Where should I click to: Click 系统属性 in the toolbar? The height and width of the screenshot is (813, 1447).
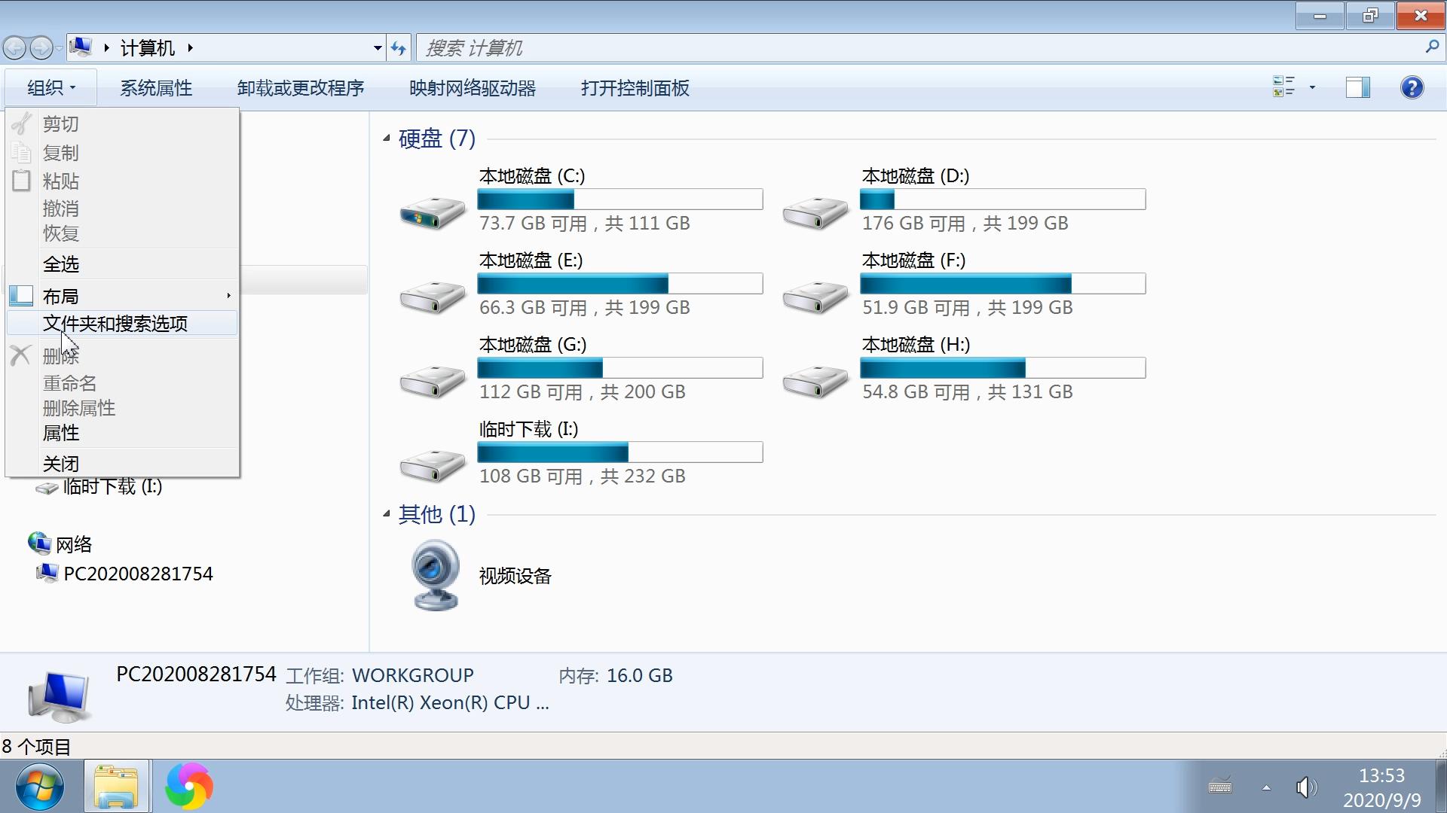click(156, 88)
